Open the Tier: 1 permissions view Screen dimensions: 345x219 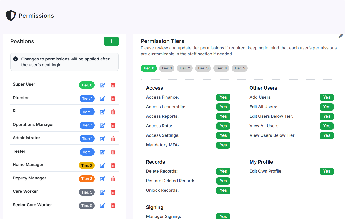(x=167, y=68)
